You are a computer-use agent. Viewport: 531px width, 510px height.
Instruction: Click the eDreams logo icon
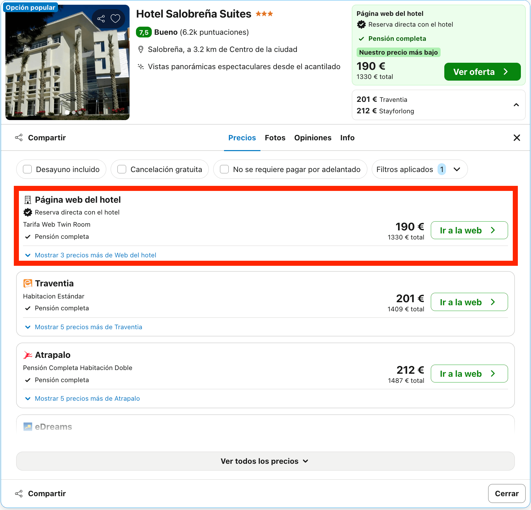pos(28,427)
